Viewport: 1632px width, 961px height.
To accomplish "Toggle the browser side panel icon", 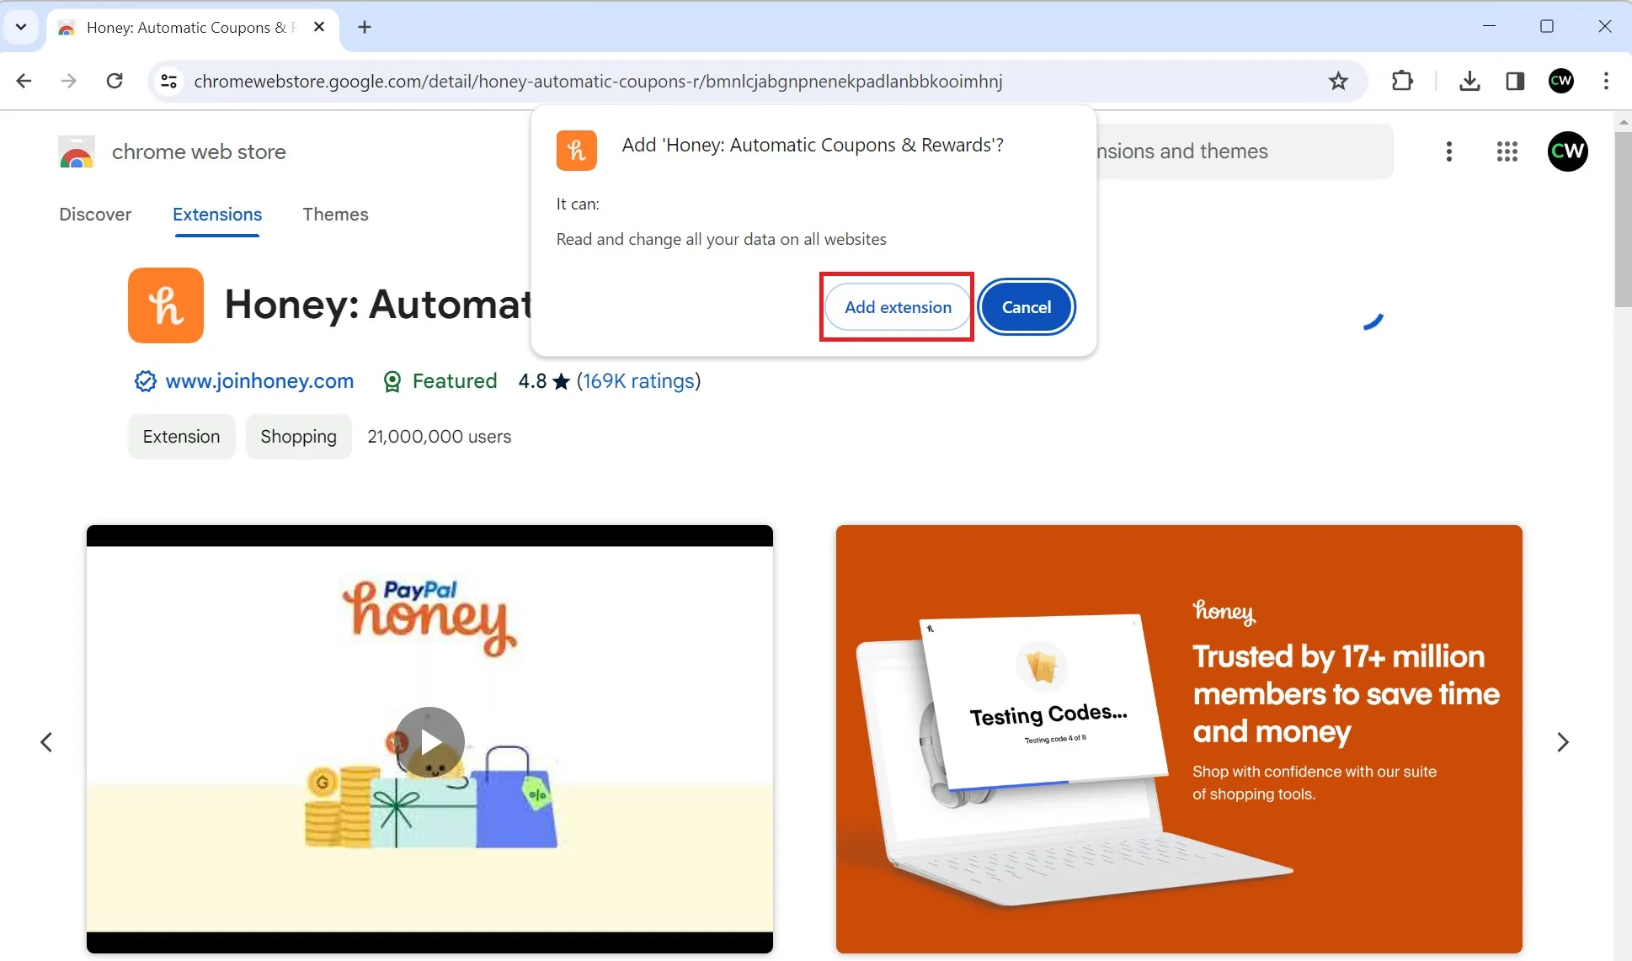I will pyautogui.click(x=1515, y=81).
